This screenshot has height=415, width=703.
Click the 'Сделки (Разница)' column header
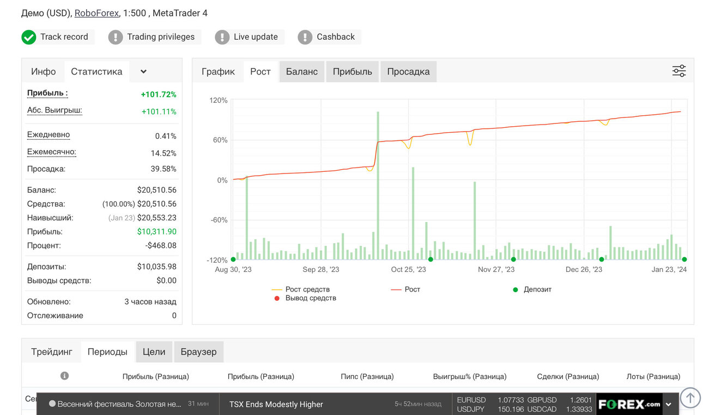tap(568, 376)
